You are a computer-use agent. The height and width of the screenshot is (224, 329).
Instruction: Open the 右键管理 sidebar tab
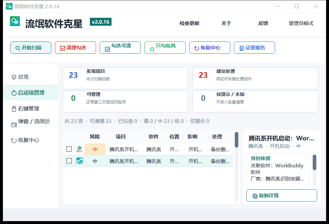tap(31, 109)
